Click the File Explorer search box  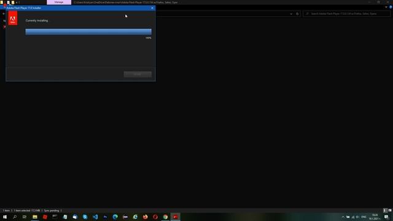click(x=346, y=14)
